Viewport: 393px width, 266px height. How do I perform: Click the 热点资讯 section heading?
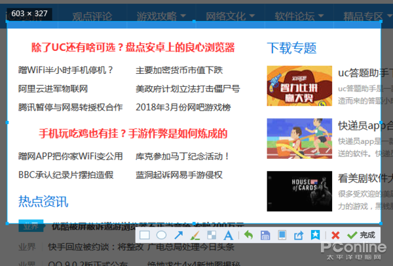click(43, 201)
